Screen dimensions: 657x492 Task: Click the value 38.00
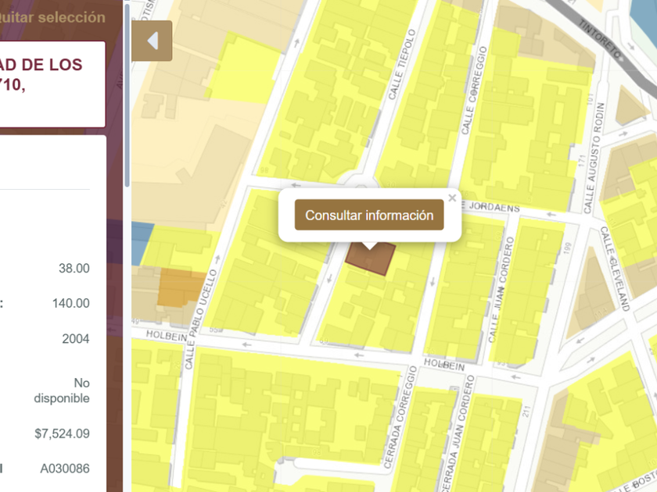(74, 268)
